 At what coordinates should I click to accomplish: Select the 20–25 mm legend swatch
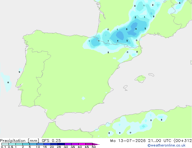pyautogui.click(x=54, y=144)
